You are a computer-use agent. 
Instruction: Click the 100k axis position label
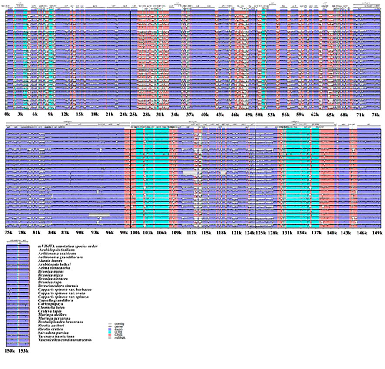click(x=135, y=233)
